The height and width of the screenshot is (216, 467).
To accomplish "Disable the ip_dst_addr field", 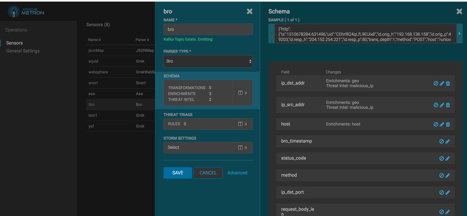I will pyautogui.click(x=436, y=83).
